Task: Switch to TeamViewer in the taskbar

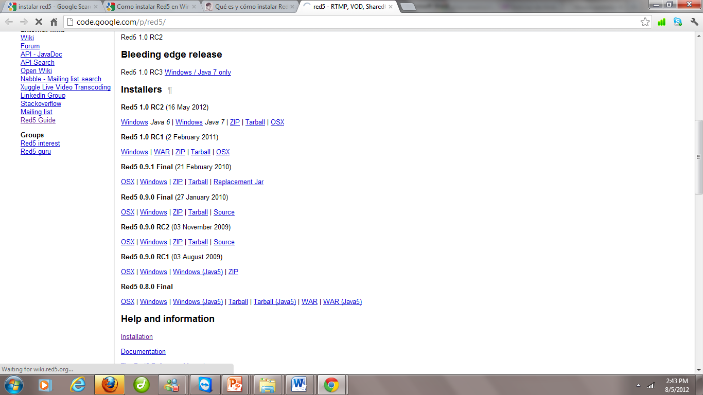Action: (x=204, y=385)
